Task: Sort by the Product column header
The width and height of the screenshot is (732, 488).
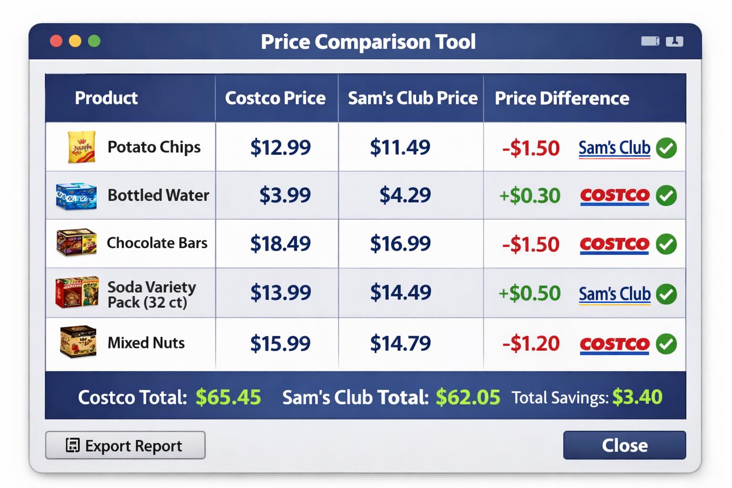Action: pyautogui.click(x=106, y=98)
